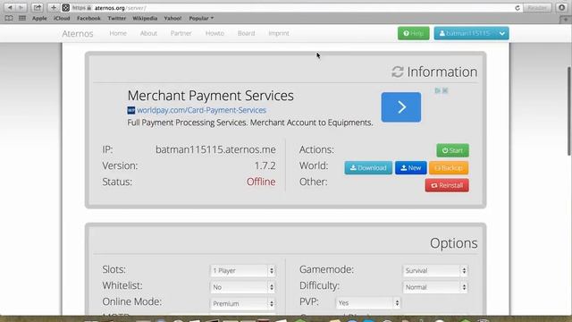The height and width of the screenshot is (322, 572).
Task: Open the AdChoices icon on the ad
Action: tap(437, 90)
